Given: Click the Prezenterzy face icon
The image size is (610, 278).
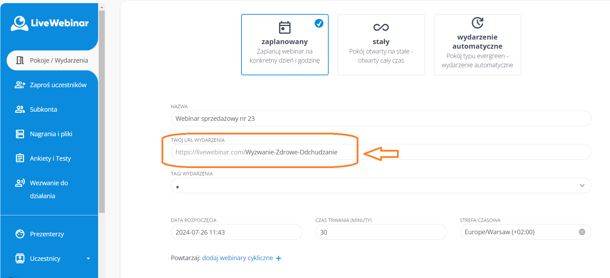Looking at the screenshot, I should click(20, 234).
